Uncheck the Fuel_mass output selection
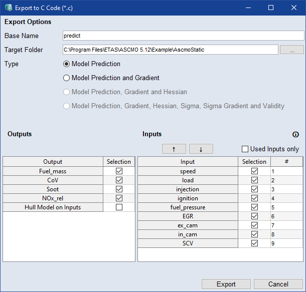The height and width of the screenshot is (292, 306). pos(119,171)
